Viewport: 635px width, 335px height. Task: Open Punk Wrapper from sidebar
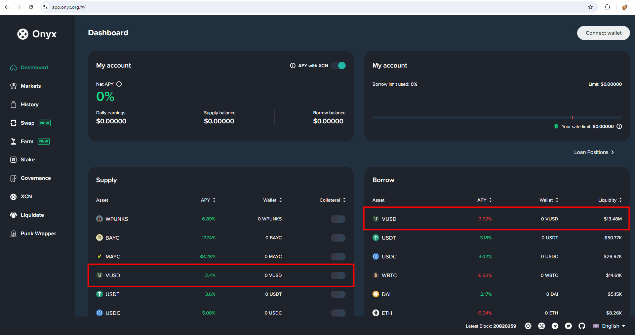point(38,233)
